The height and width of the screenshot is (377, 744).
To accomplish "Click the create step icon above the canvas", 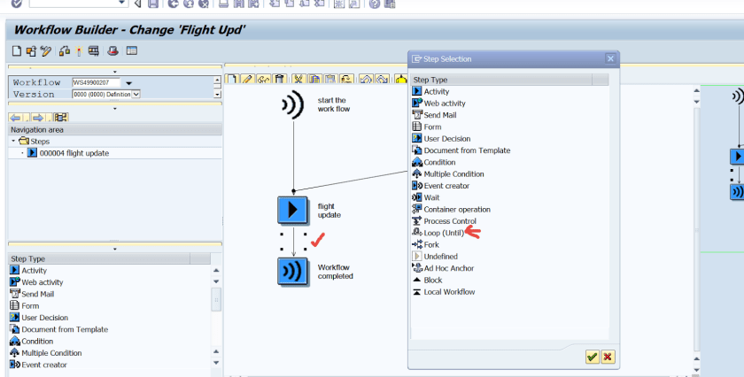I will click(232, 79).
